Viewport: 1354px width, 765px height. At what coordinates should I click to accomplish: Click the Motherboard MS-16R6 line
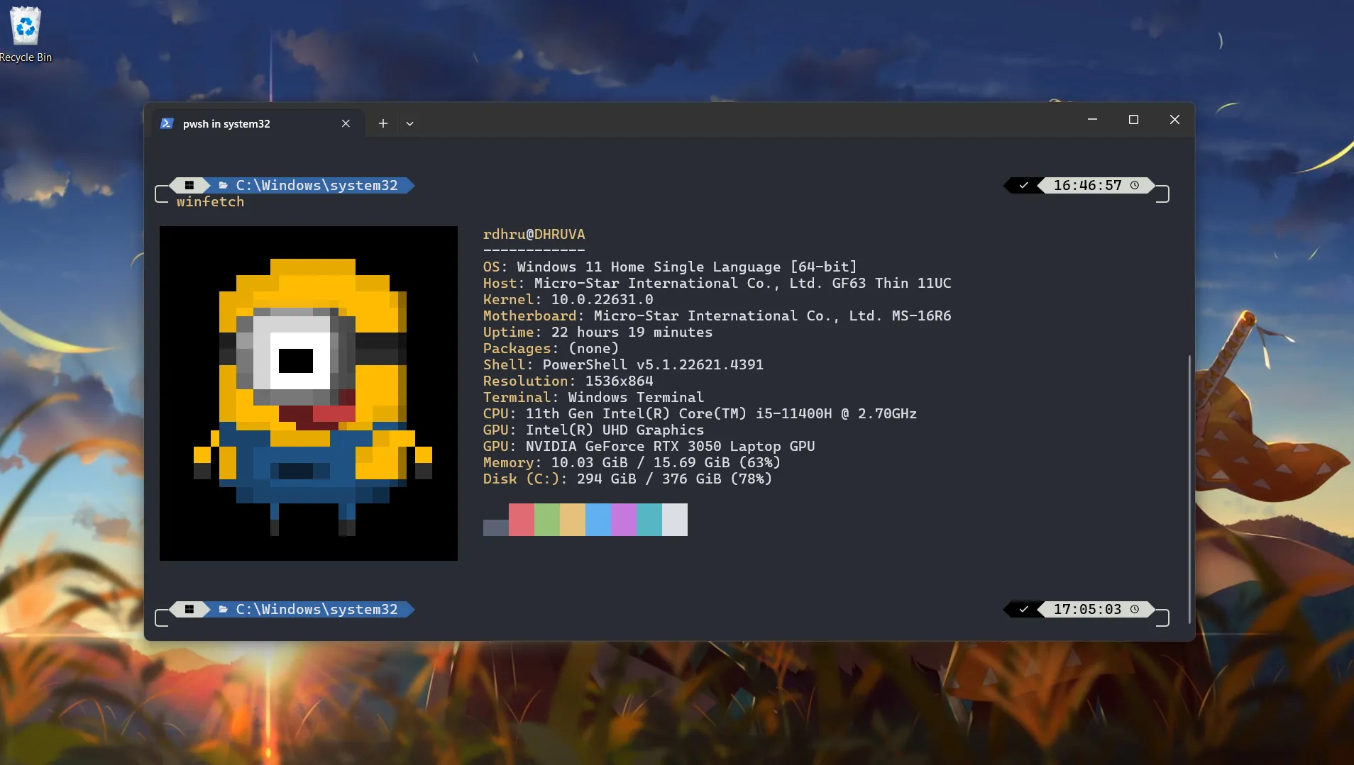click(x=717, y=316)
